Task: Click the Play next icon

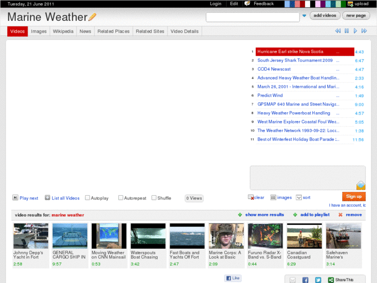Action: point(15,198)
